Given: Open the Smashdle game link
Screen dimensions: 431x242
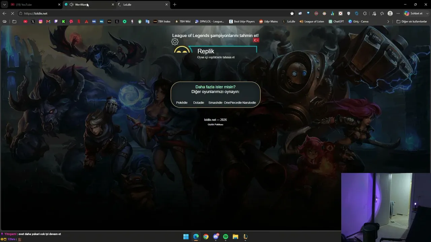Looking at the screenshot, I should [215, 103].
